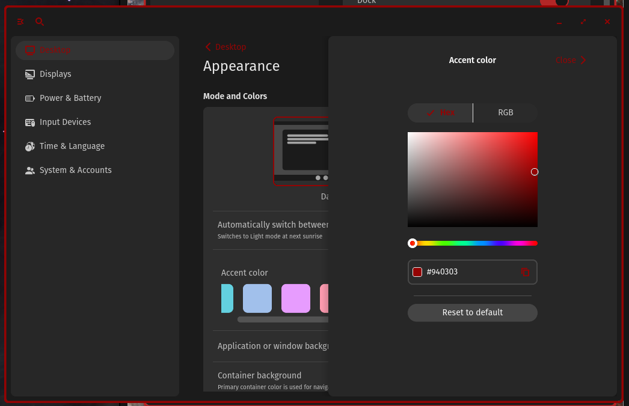Select the light blue accent swatch
Viewport: 629px width, 406px height.
(257, 298)
